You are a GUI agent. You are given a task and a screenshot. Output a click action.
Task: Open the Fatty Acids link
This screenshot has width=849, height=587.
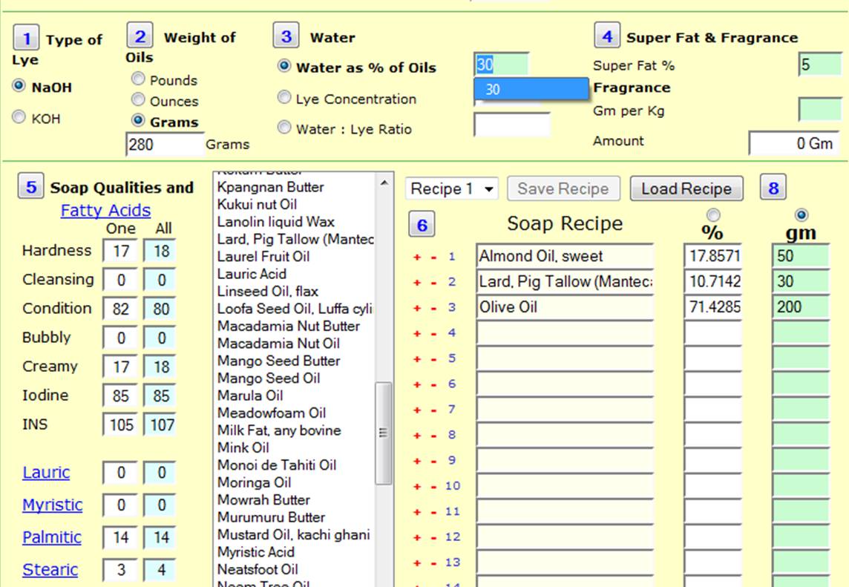click(105, 210)
